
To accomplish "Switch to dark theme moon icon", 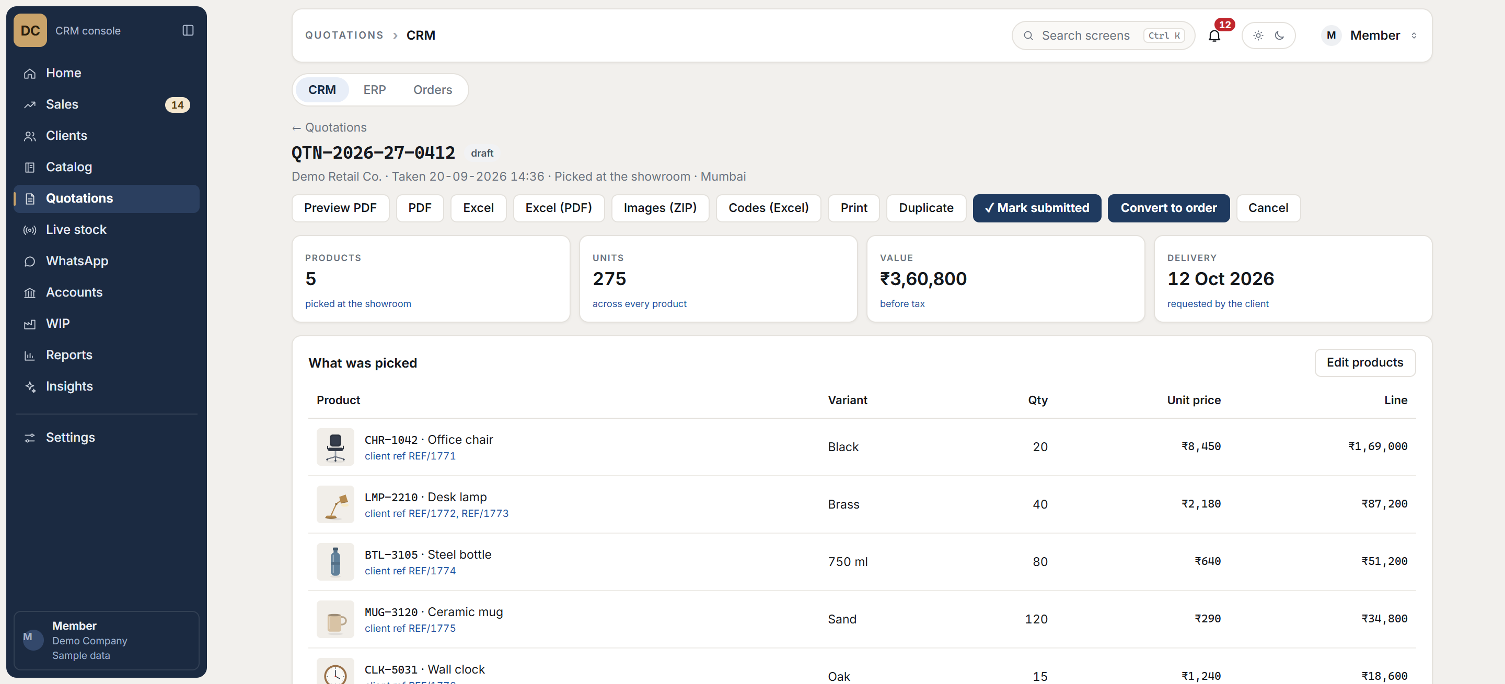I will (1279, 36).
